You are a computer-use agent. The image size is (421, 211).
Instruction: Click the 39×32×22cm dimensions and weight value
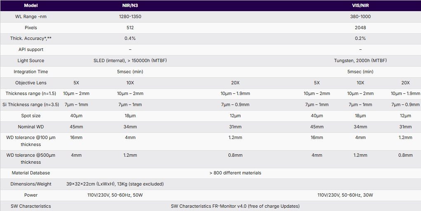115,184
